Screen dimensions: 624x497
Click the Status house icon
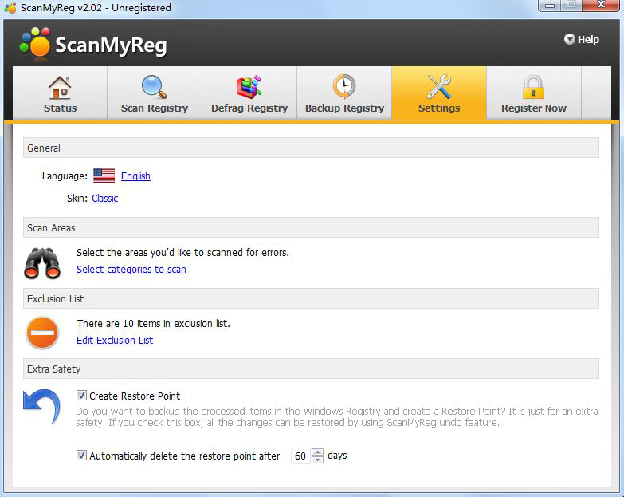(60, 87)
